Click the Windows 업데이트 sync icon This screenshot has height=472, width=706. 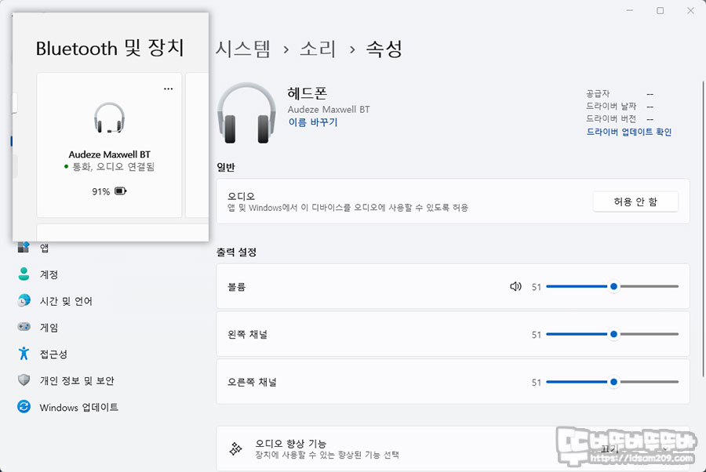click(24, 407)
